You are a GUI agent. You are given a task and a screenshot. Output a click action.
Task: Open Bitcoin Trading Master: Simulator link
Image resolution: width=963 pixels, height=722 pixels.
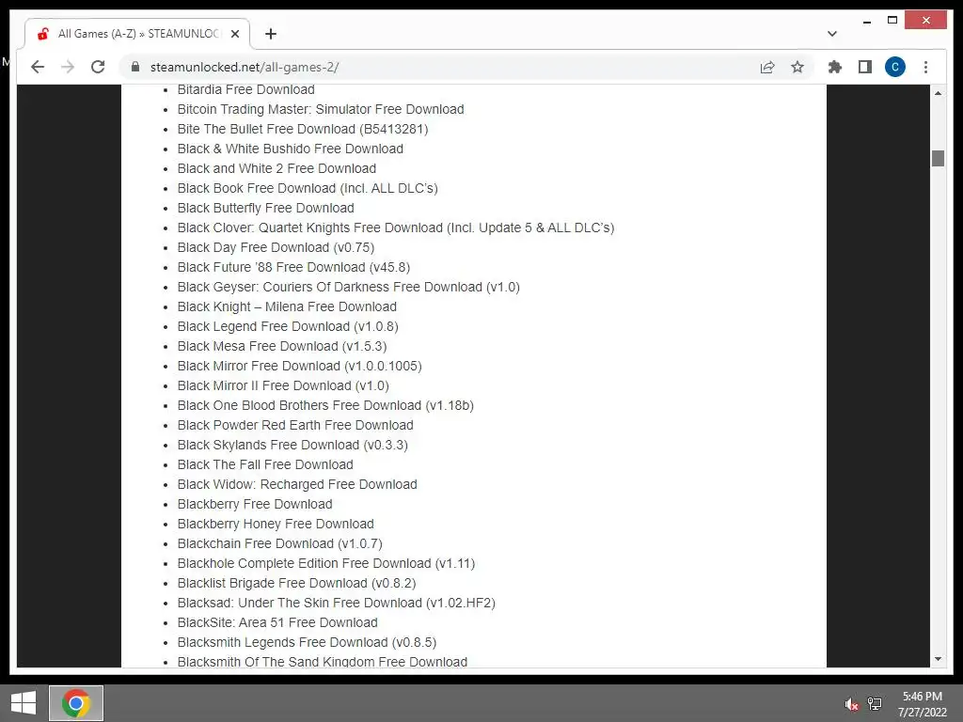click(321, 109)
